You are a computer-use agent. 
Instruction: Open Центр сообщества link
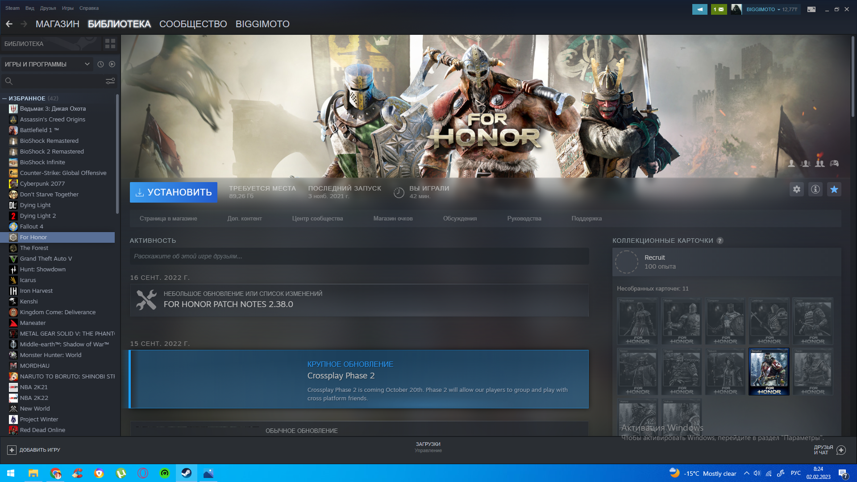click(317, 219)
